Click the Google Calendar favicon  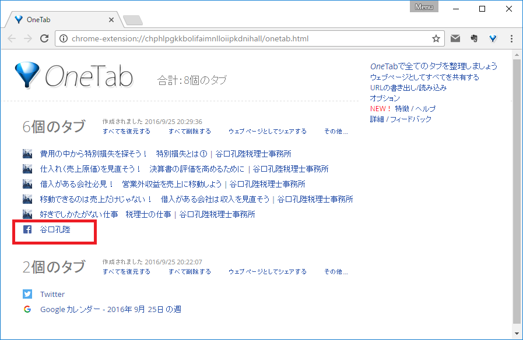coord(27,309)
